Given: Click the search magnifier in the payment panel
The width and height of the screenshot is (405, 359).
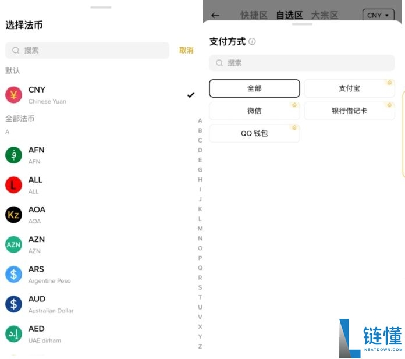Looking at the screenshot, I should [x=219, y=63].
